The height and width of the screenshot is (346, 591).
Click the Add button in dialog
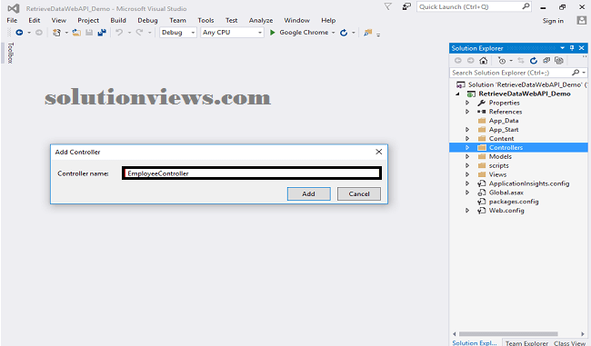pyautogui.click(x=309, y=194)
